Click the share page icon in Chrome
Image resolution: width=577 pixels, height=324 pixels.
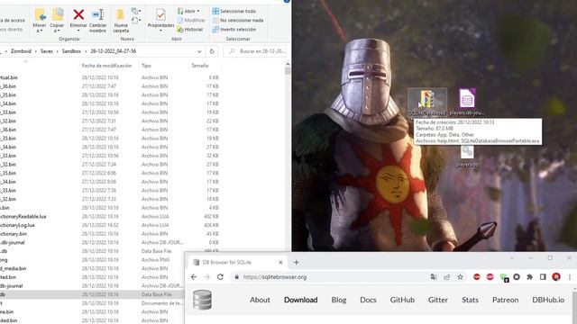tap(447, 277)
